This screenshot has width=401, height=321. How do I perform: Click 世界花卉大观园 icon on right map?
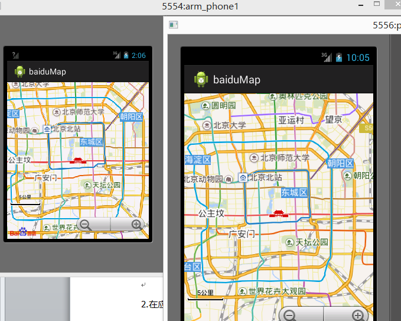tap(243, 291)
